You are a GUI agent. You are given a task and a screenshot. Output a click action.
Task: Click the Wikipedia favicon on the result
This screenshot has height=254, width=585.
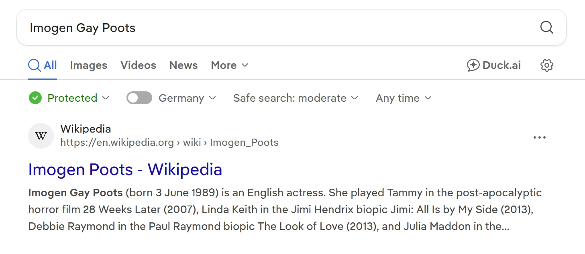point(41,136)
